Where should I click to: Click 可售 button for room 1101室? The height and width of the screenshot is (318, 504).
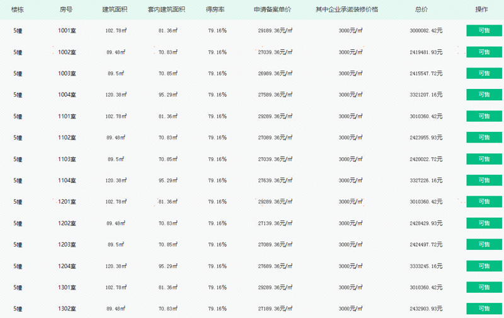(484, 116)
